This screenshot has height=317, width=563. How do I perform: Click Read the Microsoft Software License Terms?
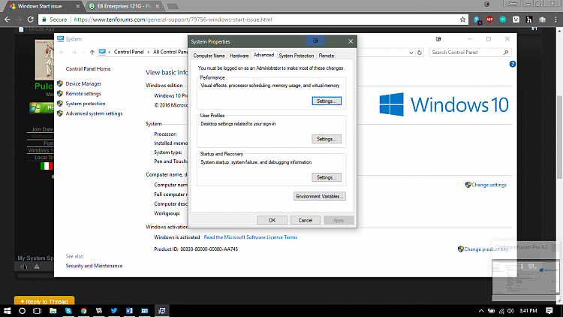coord(250,237)
